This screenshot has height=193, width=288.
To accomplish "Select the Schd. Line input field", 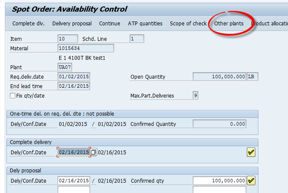I will click(136, 39).
